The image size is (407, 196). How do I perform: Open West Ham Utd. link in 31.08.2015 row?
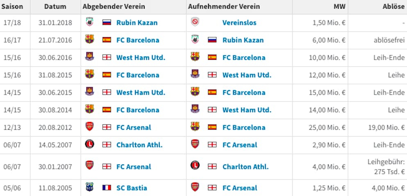point(246,75)
